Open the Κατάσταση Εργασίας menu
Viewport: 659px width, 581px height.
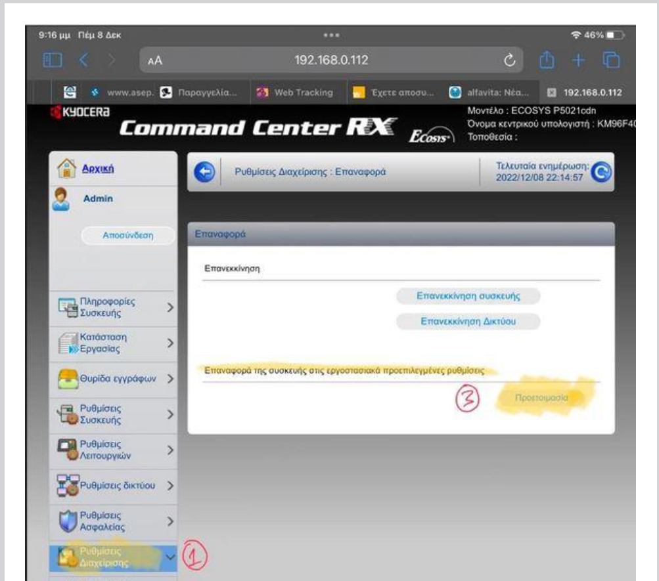(x=113, y=343)
